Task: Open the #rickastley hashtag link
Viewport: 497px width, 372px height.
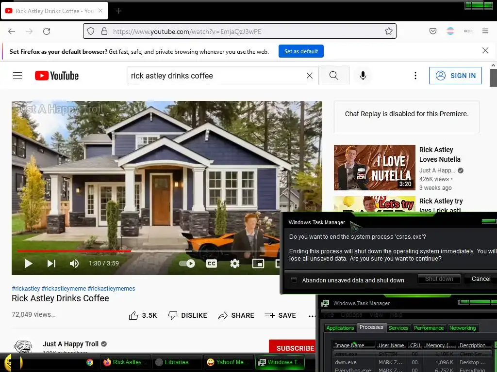Action: (x=26, y=289)
